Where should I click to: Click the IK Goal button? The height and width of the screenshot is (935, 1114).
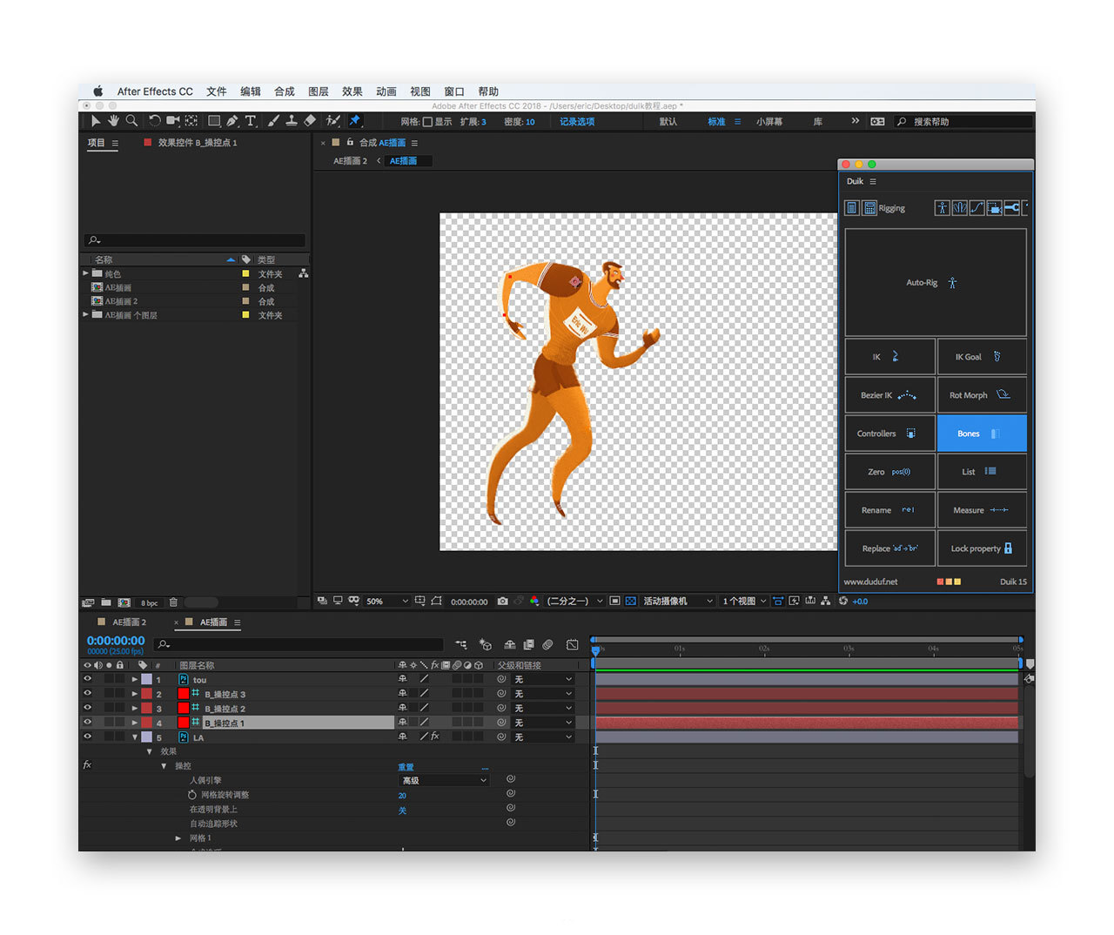tap(982, 357)
